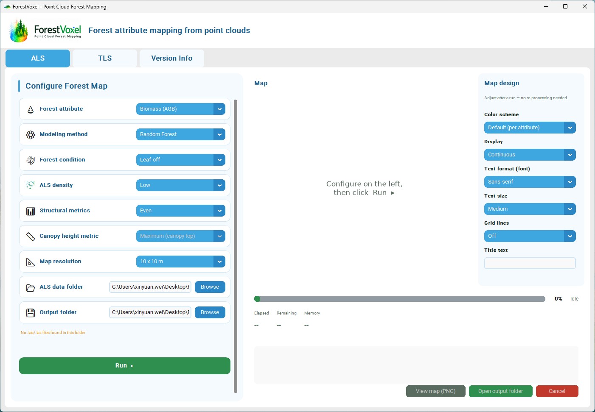Click the 'Map design' heading
The height and width of the screenshot is (412, 595).
502,83
